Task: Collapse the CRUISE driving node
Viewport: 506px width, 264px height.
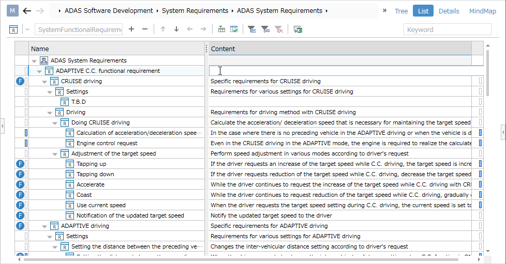Action: [x=44, y=82]
